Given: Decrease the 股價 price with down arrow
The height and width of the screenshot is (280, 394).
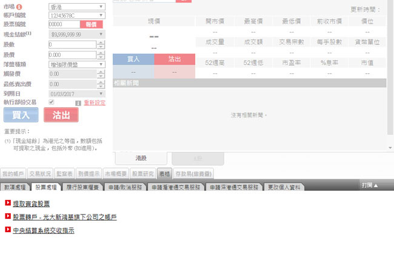Looking at the screenshot, I should tap(100, 56).
